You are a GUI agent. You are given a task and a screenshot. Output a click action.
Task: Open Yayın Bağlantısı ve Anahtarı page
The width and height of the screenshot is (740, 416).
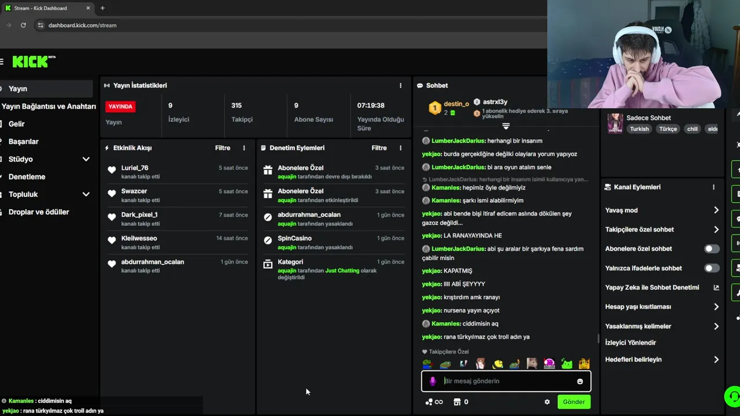pyautogui.click(x=49, y=106)
